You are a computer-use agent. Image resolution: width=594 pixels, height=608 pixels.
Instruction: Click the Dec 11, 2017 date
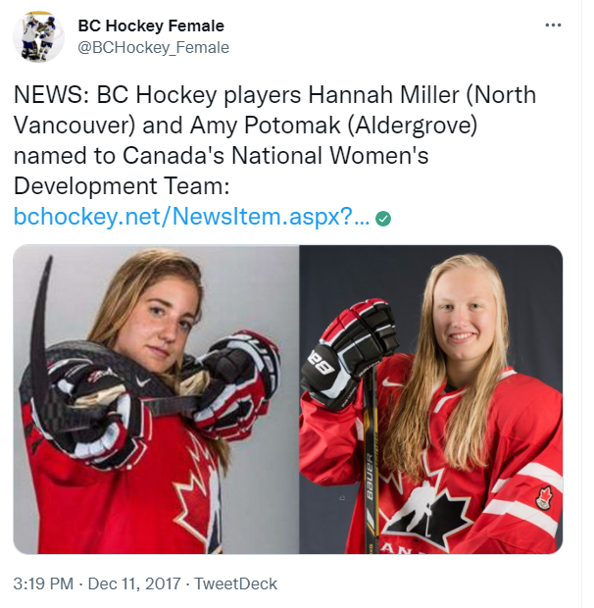[x=134, y=583]
